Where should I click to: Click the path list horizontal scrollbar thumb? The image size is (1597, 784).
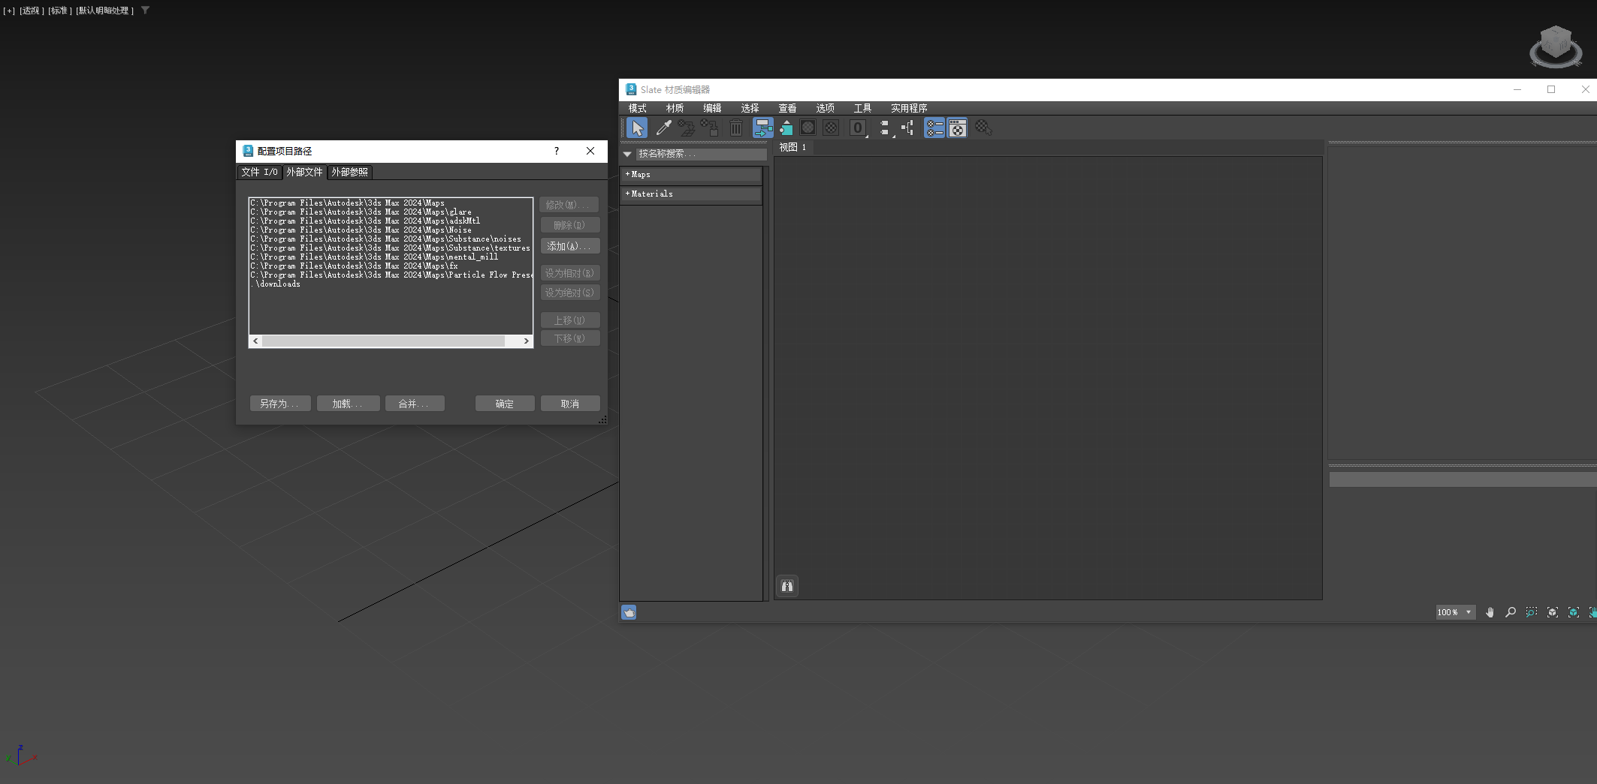[383, 341]
